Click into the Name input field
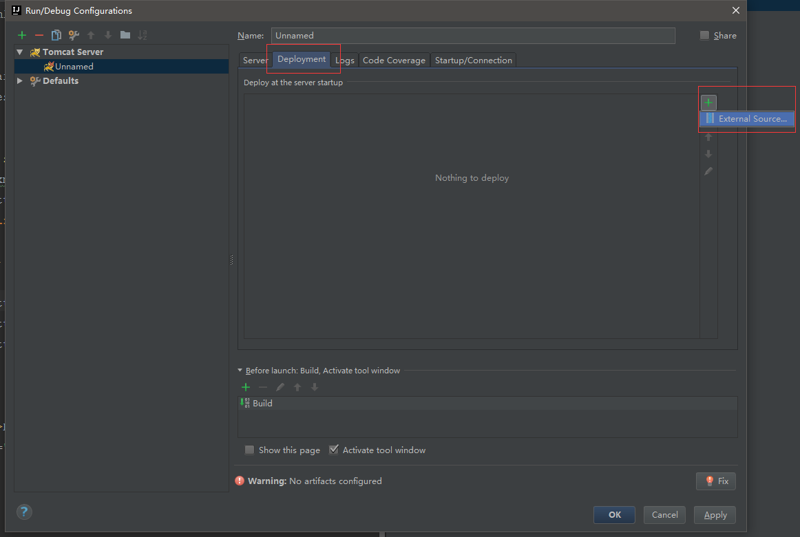Screen dimensions: 800x537 [x=473, y=36]
